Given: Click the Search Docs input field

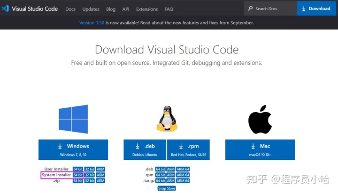Looking at the screenshot, I should coord(270,8).
